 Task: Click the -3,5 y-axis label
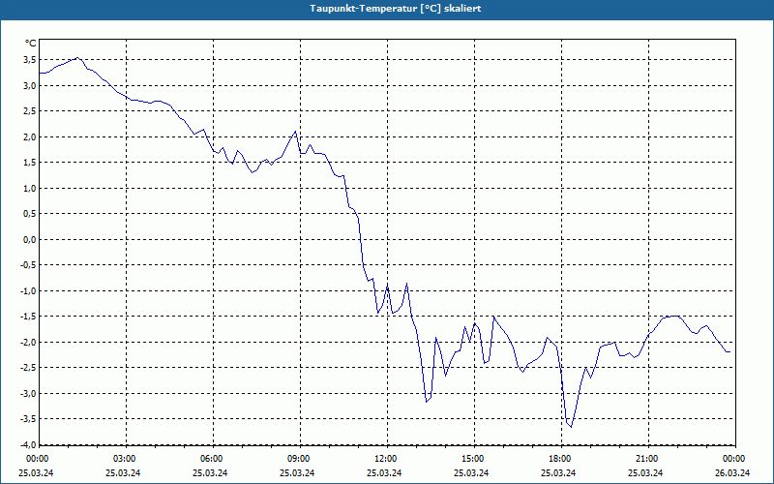(28, 419)
